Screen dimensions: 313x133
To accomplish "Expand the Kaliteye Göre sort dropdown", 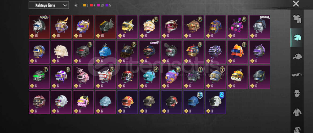I will click(49, 5).
